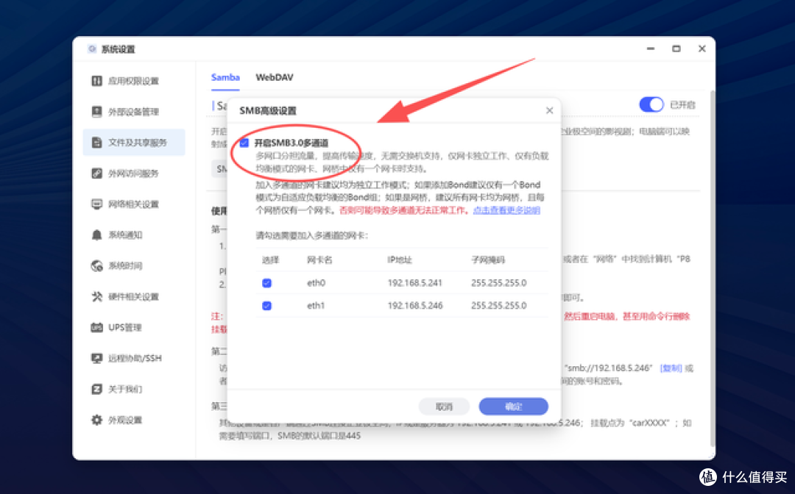
Task: Click the 外网访问服务 sidebar icon
Action: 96,173
